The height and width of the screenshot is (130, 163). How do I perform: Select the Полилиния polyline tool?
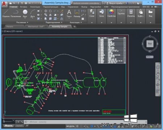coord(16,13)
